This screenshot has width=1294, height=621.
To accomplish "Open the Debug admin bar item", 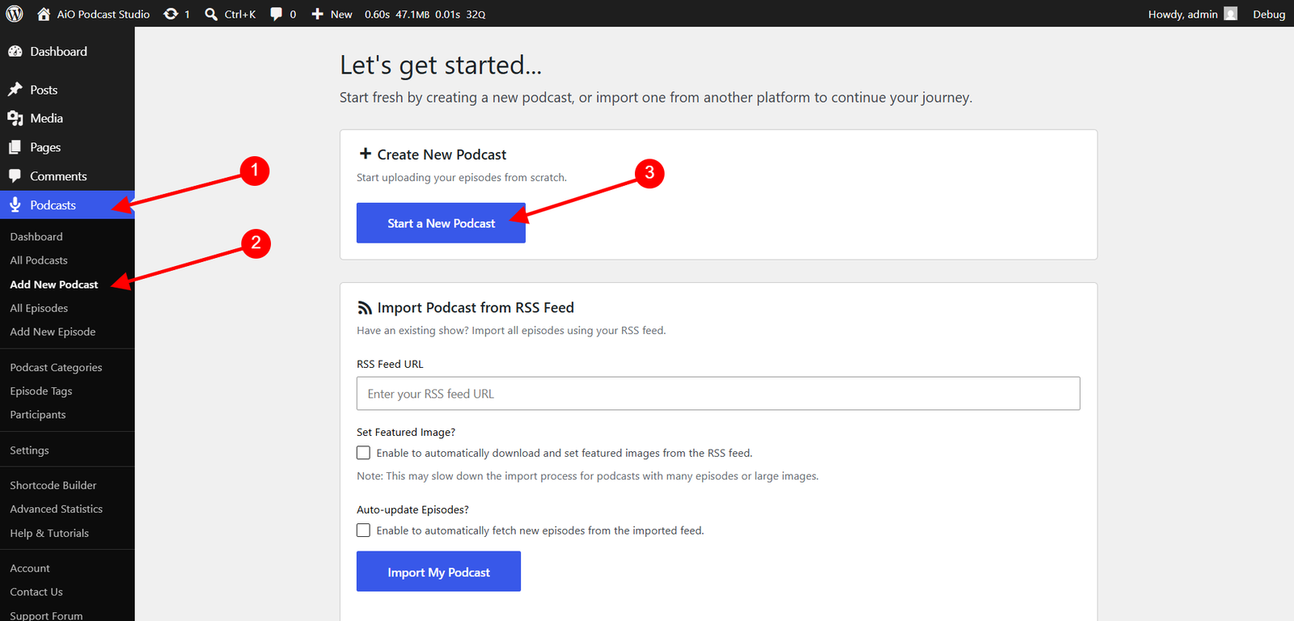I will 1269,14.
